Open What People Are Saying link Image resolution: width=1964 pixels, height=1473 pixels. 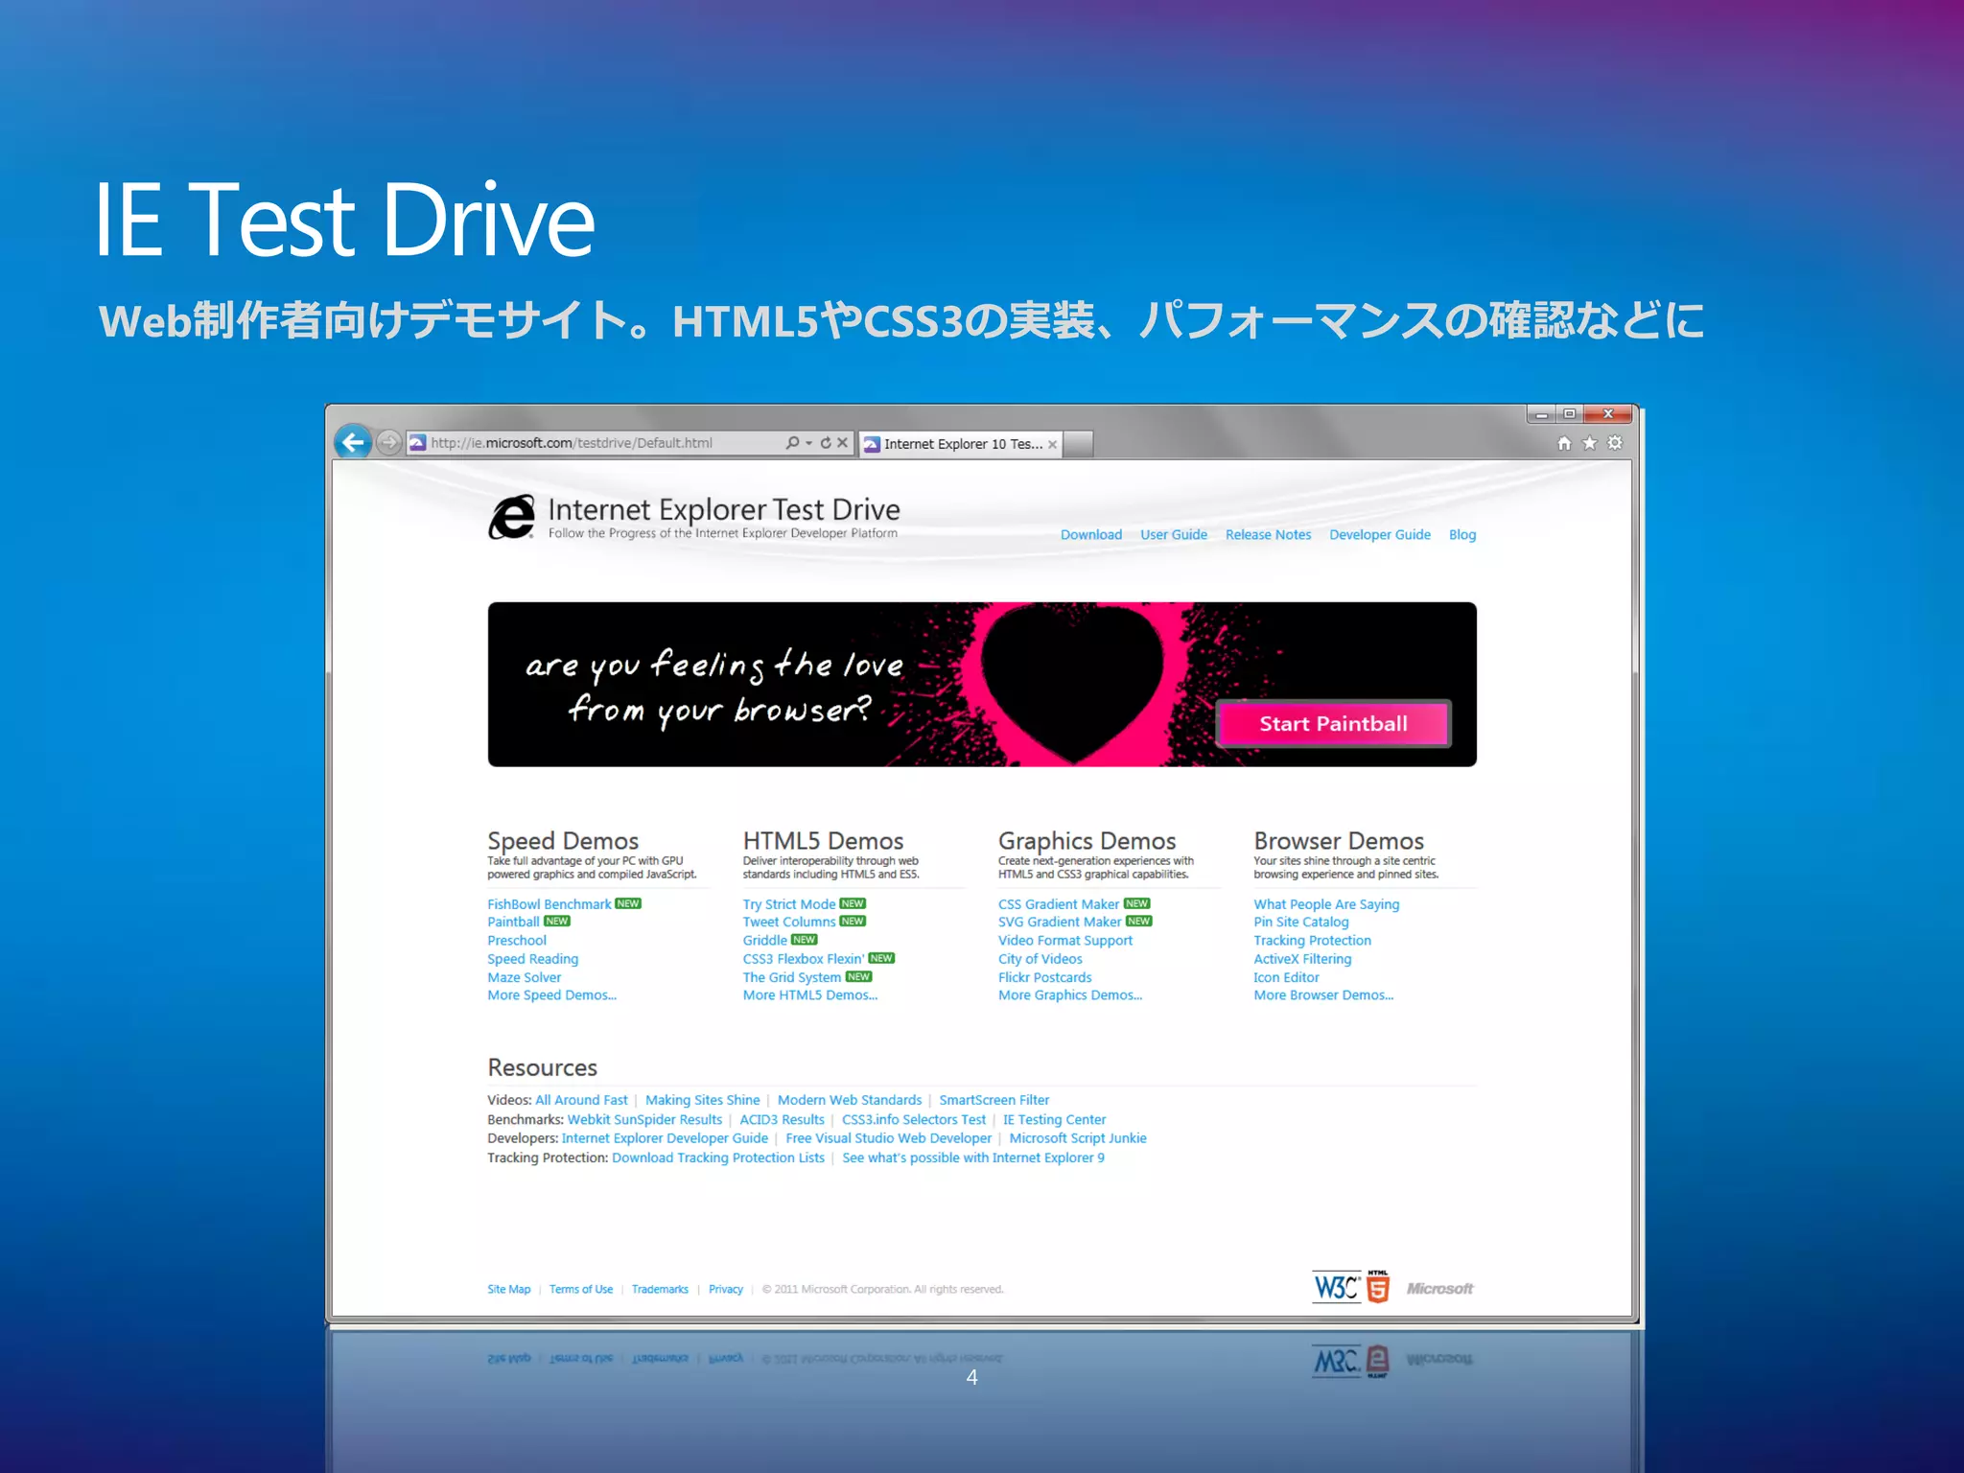coord(1326,904)
